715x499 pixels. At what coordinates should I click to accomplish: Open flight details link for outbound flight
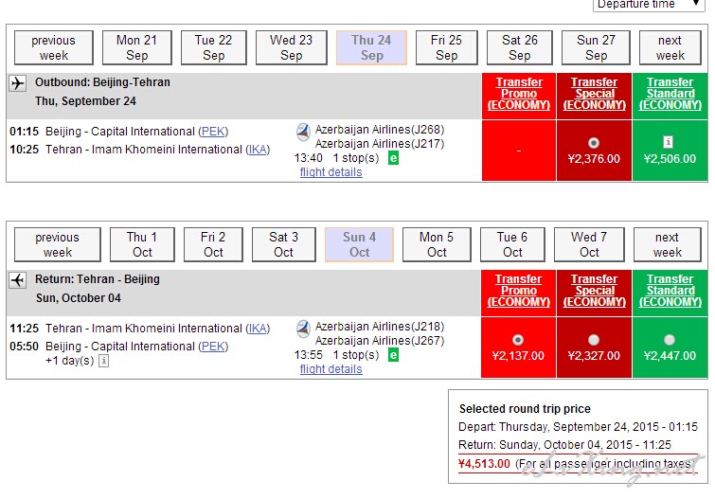click(x=331, y=172)
